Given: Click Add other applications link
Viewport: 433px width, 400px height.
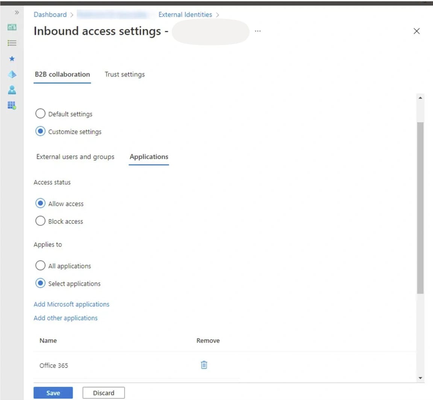Looking at the screenshot, I should (65, 318).
